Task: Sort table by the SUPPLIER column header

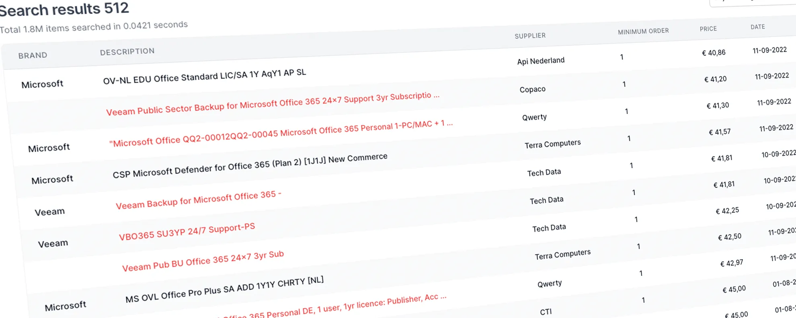Action: [530, 36]
